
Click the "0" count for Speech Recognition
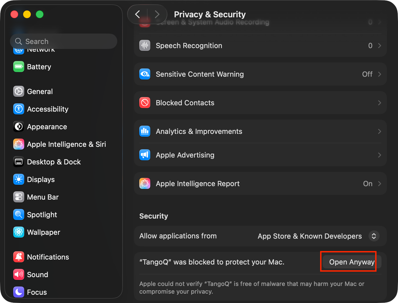370,45
